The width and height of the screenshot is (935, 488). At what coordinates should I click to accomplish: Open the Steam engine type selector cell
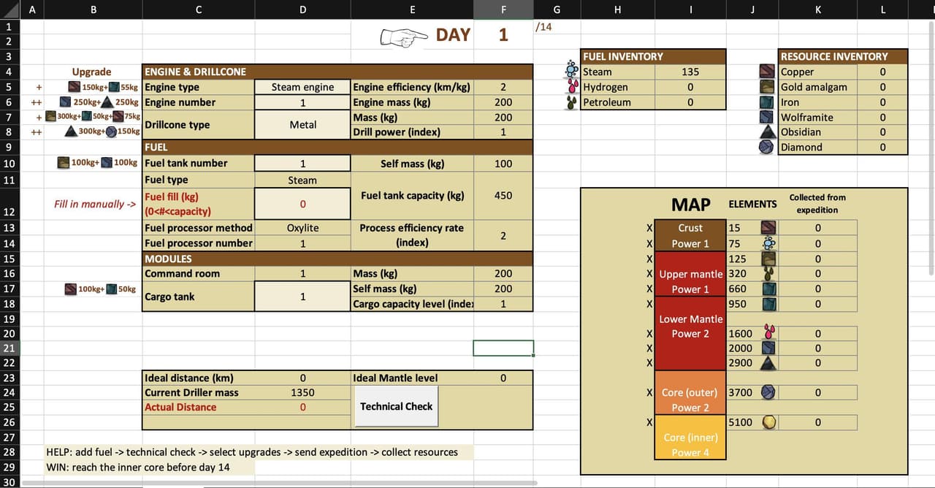tap(302, 87)
